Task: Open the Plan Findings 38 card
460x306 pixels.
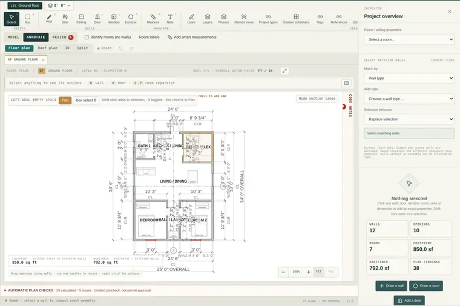Action: tap(431, 265)
